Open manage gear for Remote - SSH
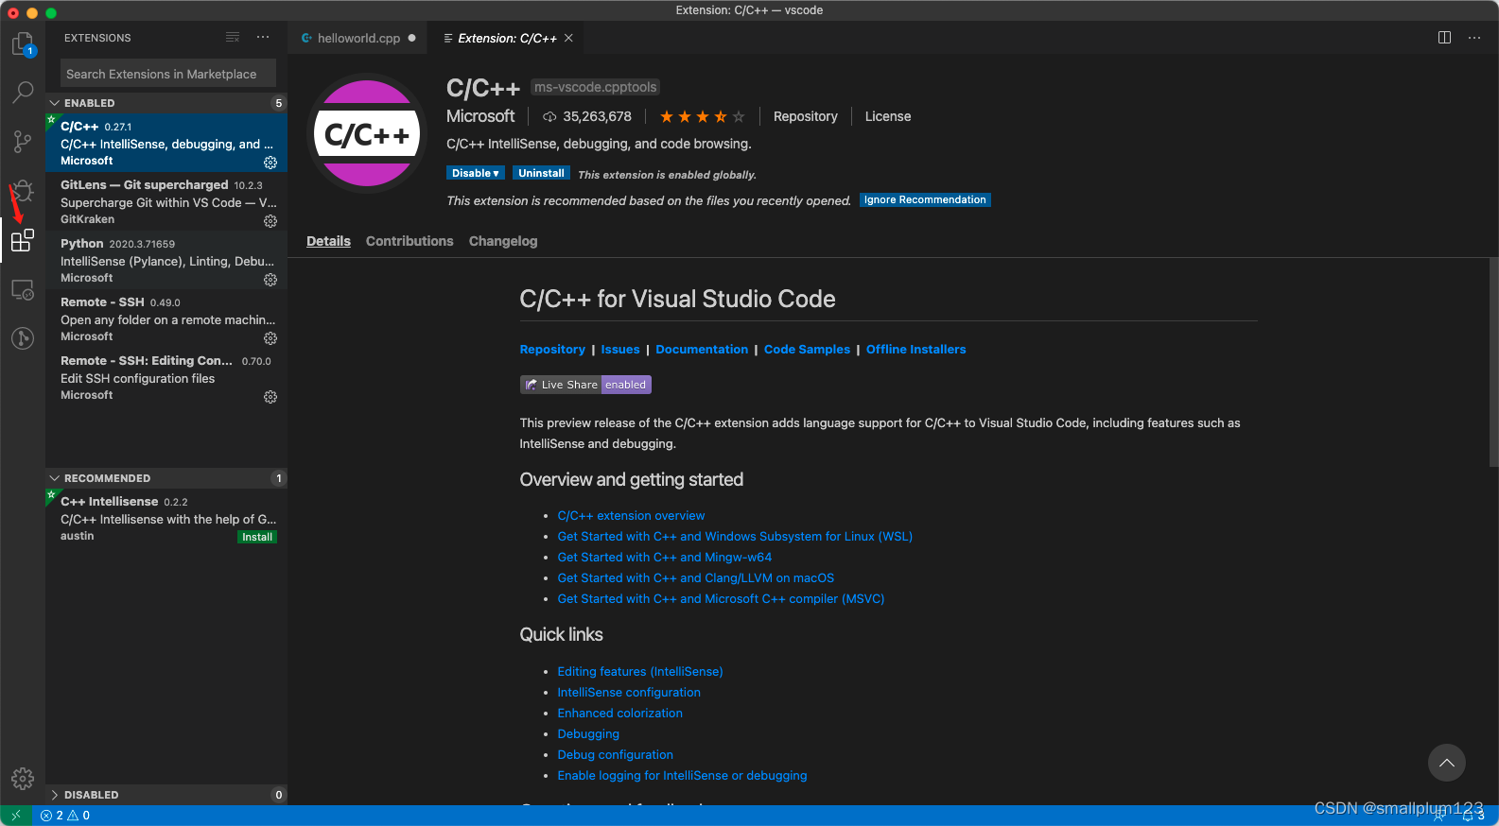The height and width of the screenshot is (826, 1499). [270, 338]
